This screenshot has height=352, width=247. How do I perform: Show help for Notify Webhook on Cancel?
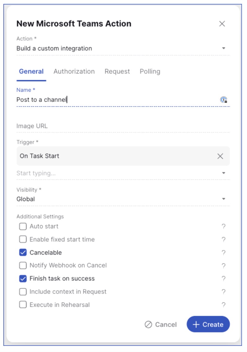click(x=223, y=266)
